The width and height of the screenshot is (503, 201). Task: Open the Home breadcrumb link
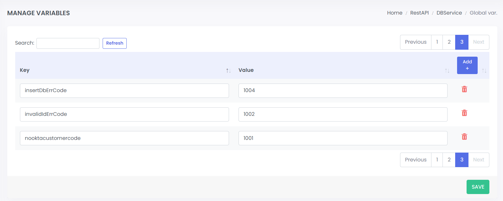395,13
